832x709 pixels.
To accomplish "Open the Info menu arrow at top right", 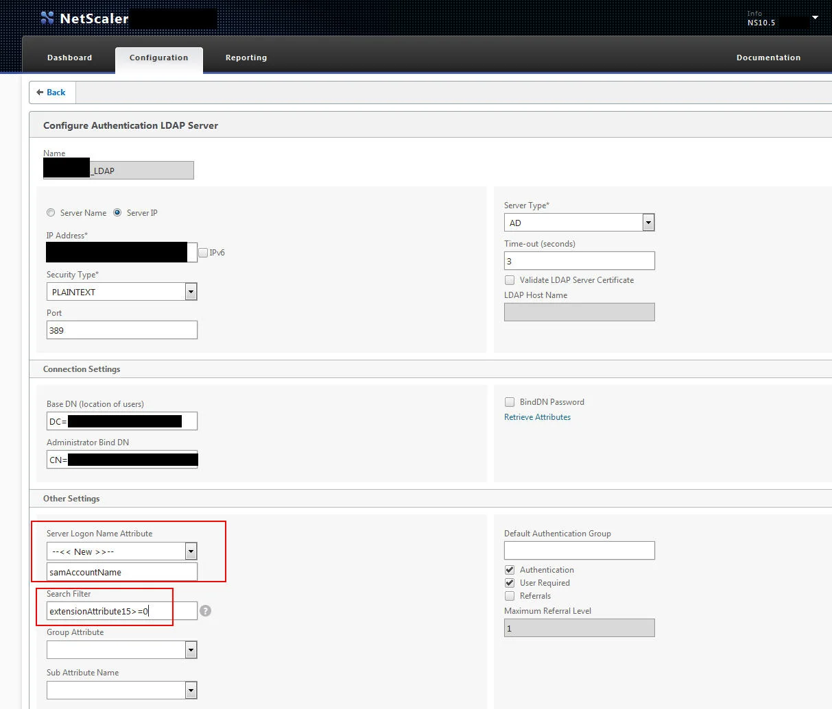I will point(815,17).
